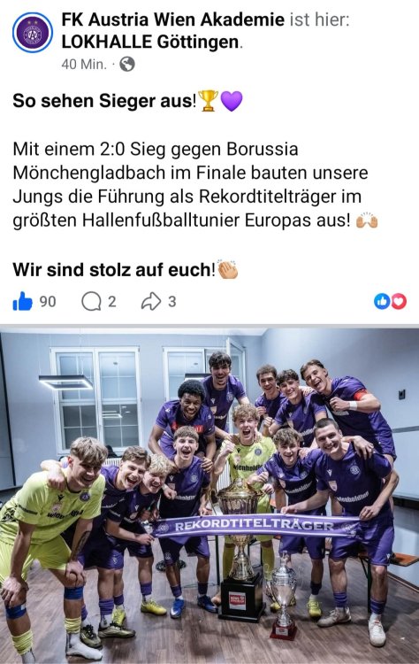The width and height of the screenshot is (419, 664).
Task: Open FK Austria Wien Akademie page link
Action: pos(173,19)
